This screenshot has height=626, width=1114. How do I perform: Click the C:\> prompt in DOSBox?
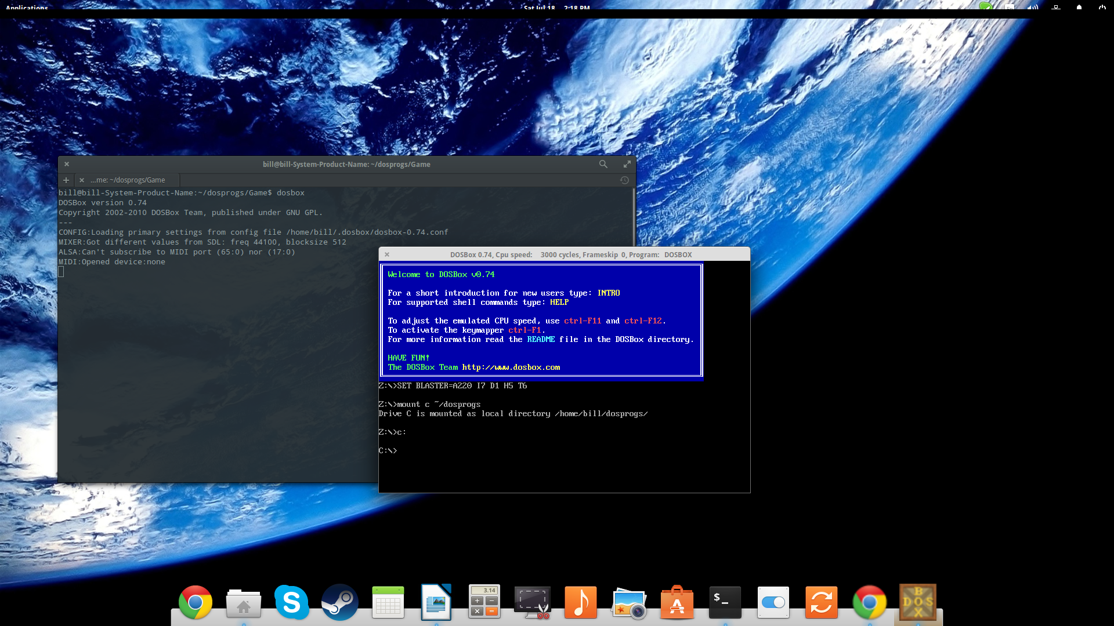(388, 450)
